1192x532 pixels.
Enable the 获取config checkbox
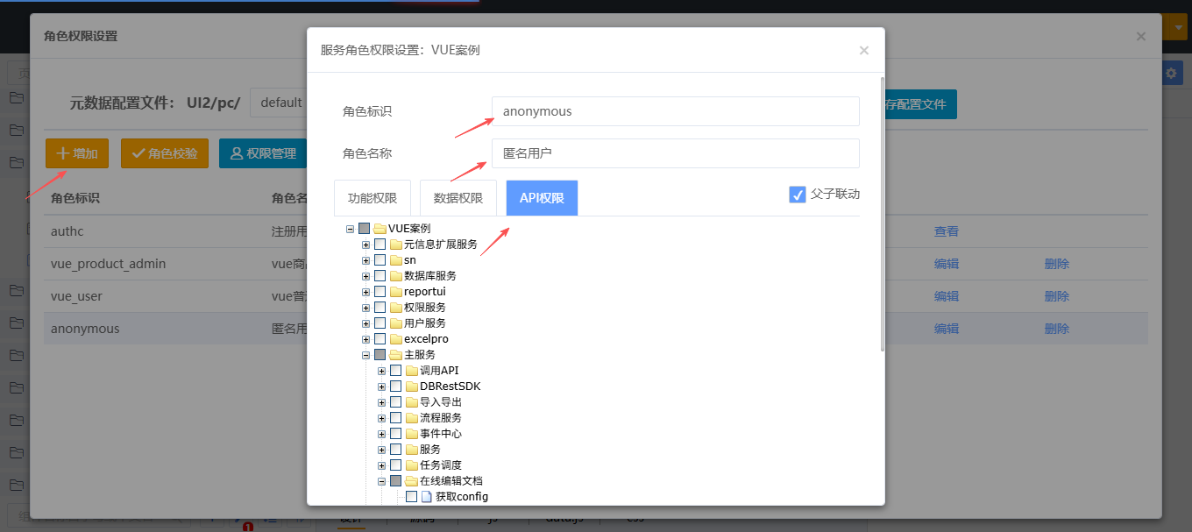click(412, 497)
